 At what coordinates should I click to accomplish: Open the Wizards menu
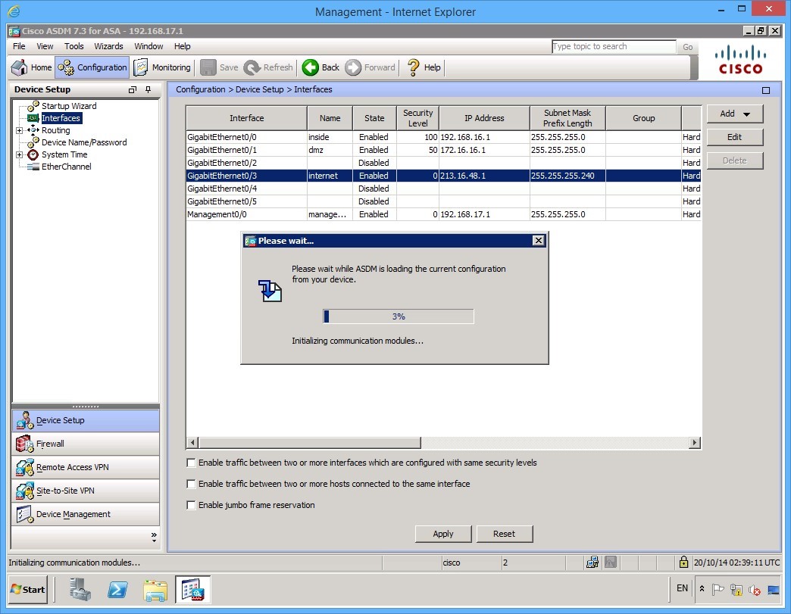coord(108,46)
